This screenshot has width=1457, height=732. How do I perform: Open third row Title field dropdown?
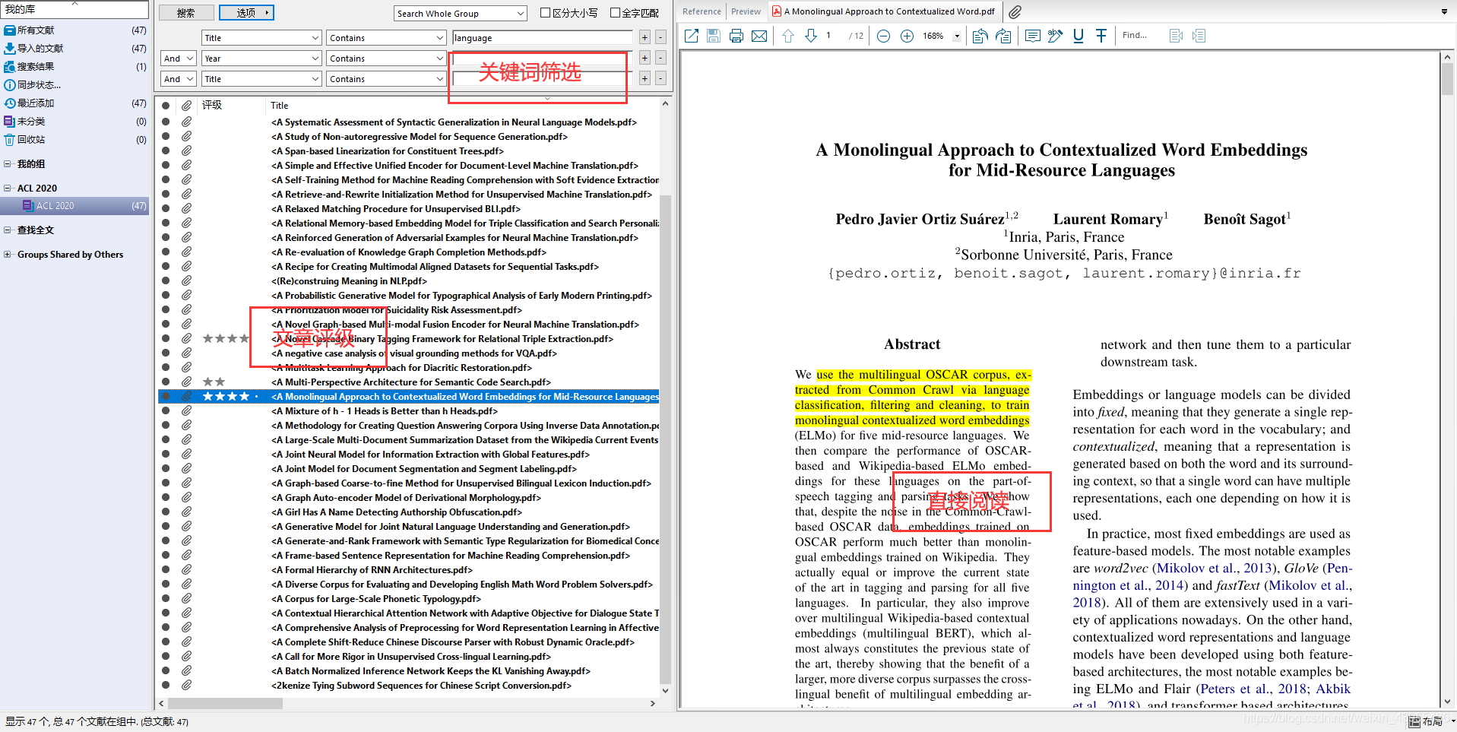261,79
